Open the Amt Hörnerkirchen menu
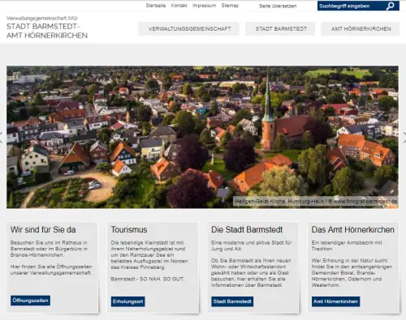This screenshot has height=320, width=406. click(x=361, y=29)
